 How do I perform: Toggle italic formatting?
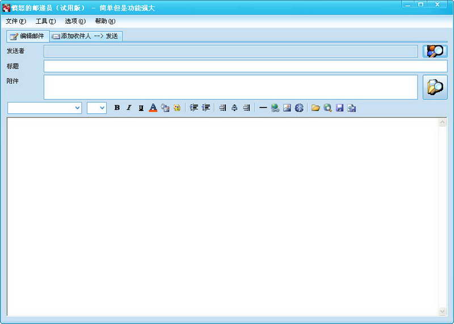129,108
